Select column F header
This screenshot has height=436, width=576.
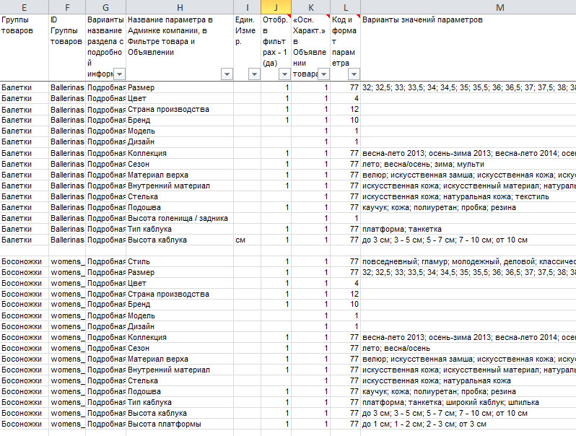click(x=67, y=6)
